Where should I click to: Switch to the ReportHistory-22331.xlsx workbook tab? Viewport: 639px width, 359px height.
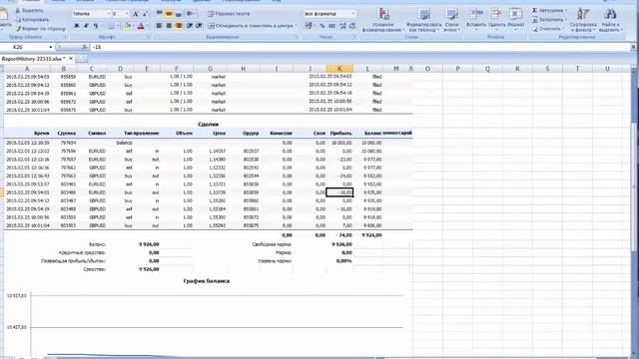(33, 59)
